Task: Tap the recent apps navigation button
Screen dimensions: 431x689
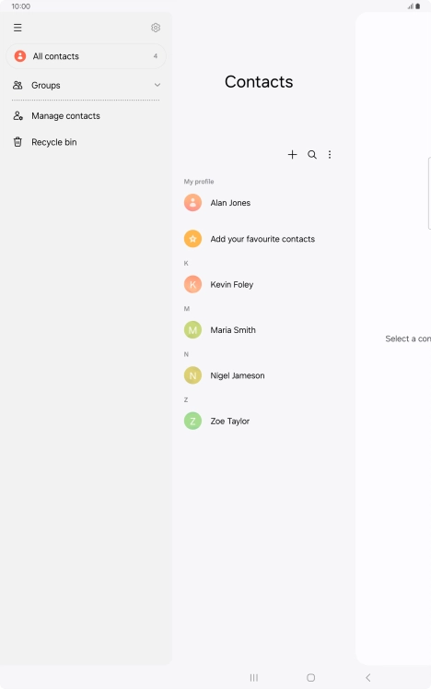Action: [253, 678]
